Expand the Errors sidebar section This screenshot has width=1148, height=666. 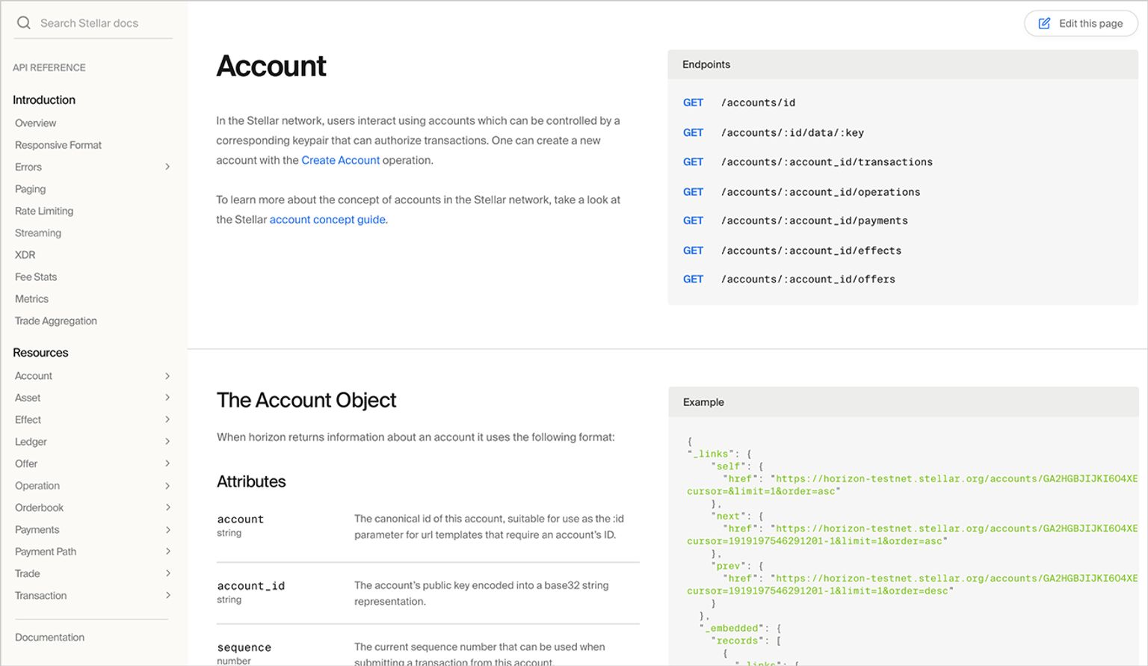coord(167,167)
